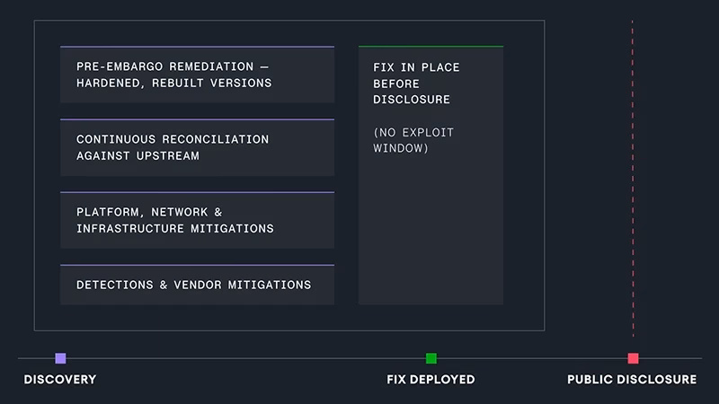Viewport: 719px width, 404px height.
Task: Click the red Public Disclosure marker square
Action: point(634,358)
